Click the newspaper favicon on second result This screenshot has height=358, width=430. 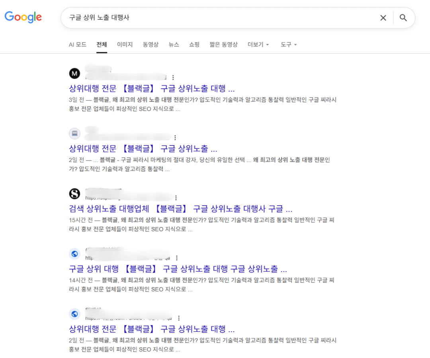(75, 134)
